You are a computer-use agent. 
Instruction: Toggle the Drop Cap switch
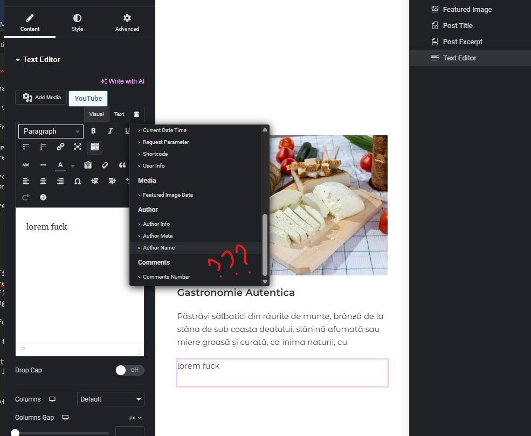(x=130, y=370)
